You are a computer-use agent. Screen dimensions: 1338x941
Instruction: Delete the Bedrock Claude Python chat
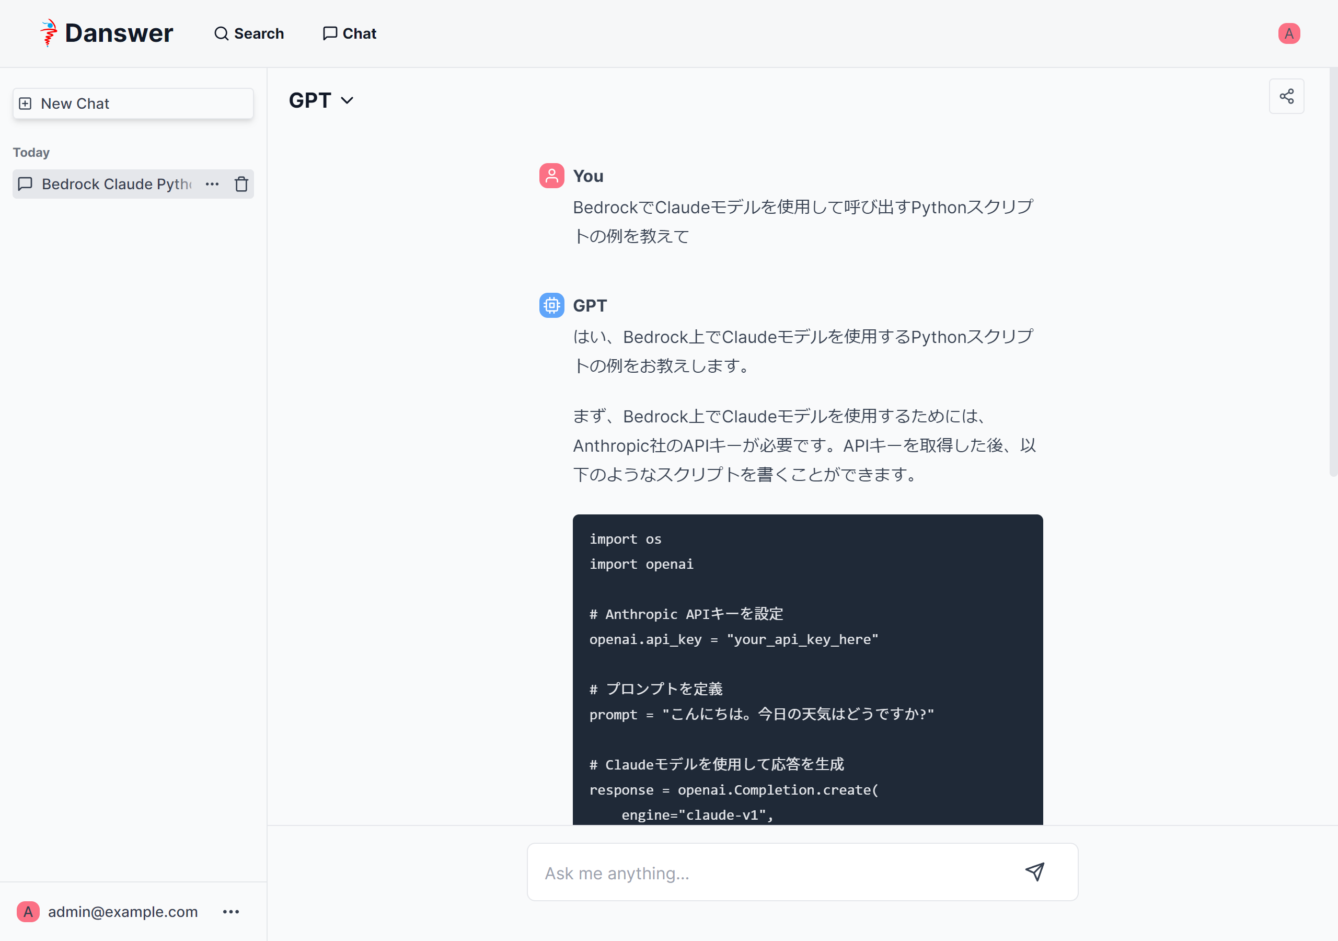pyautogui.click(x=241, y=184)
